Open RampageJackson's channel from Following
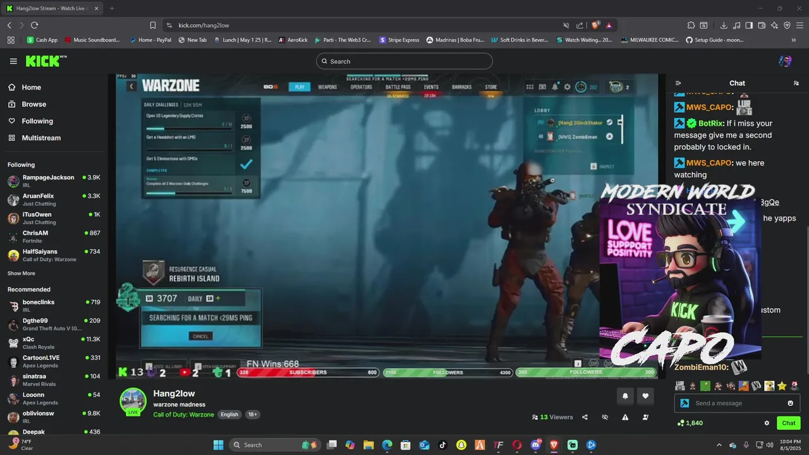Screen dimensions: 809x455 [54, 181]
